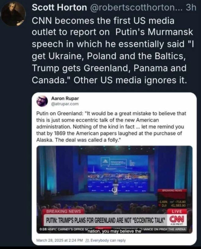This screenshot has height=249, width=201.
Task: Open the @atrupar.com handle
Action: (x=65, y=104)
